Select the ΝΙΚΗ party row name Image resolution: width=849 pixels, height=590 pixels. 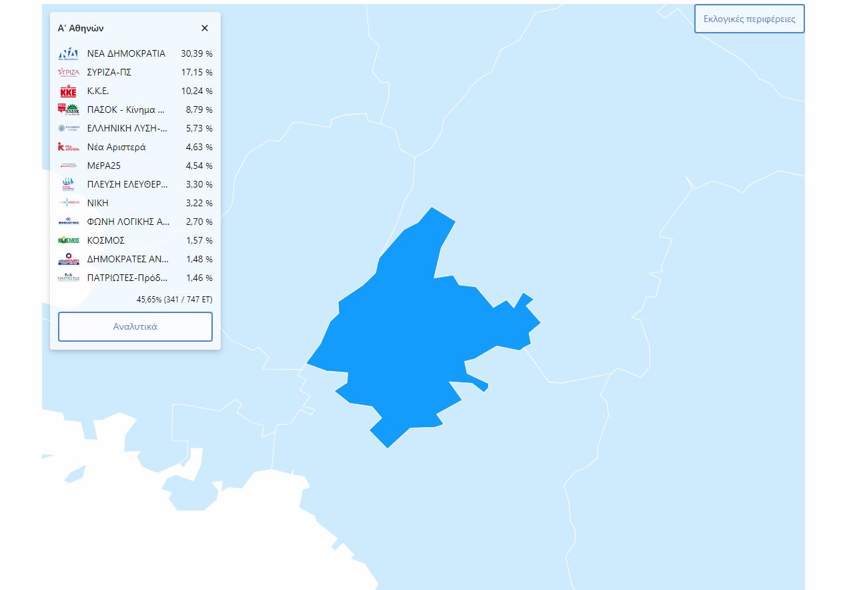coord(97,203)
